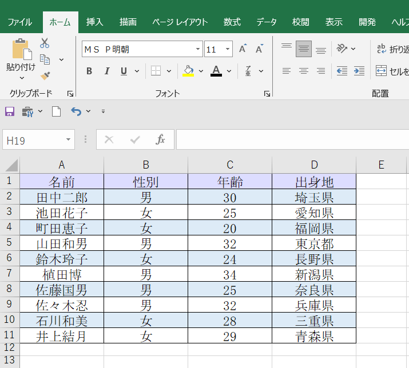Viewport: 409px width, 368px height.
Task: Undo last action with blue arrow
Action: pos(76,111)
